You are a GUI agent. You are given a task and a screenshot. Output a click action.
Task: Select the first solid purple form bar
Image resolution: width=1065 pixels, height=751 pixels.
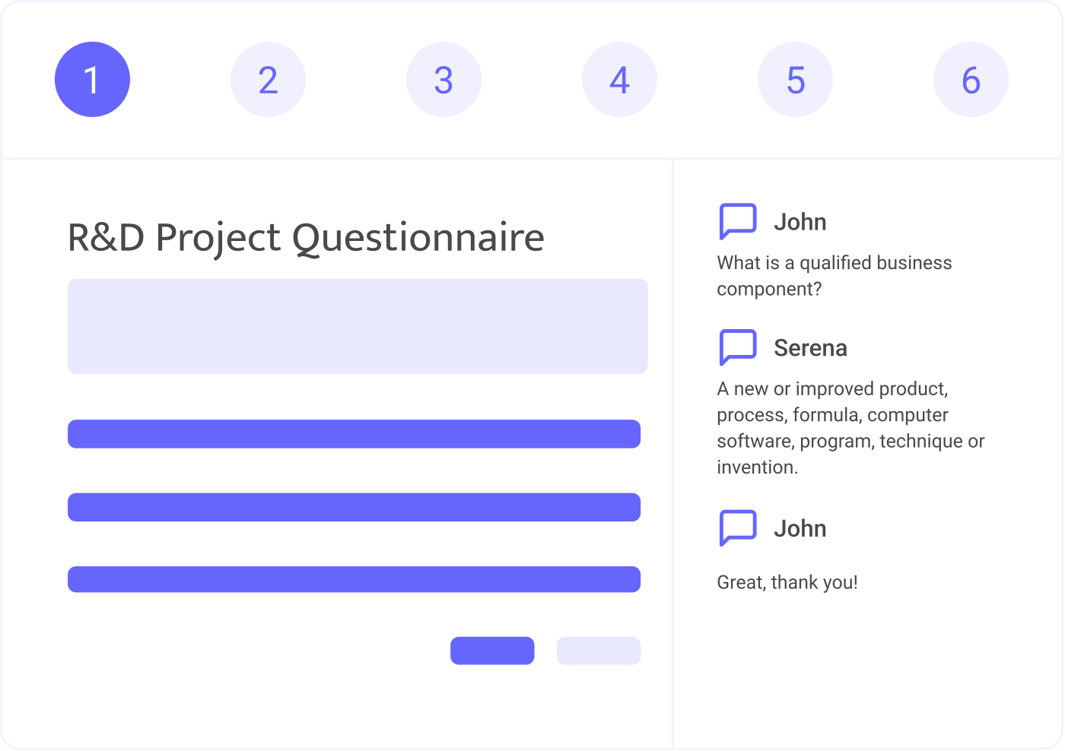tap(354, 434)
